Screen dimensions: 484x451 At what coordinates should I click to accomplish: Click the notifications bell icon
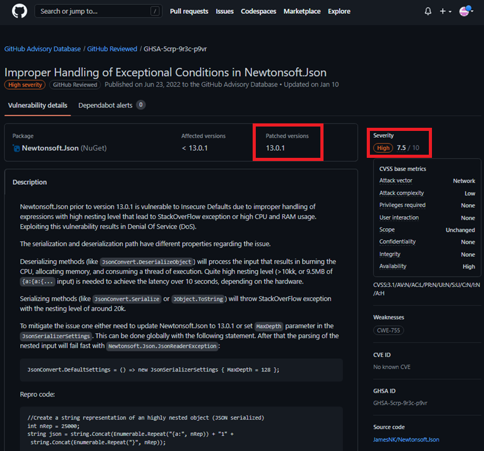pyautogui.click(x=428, y=11)
